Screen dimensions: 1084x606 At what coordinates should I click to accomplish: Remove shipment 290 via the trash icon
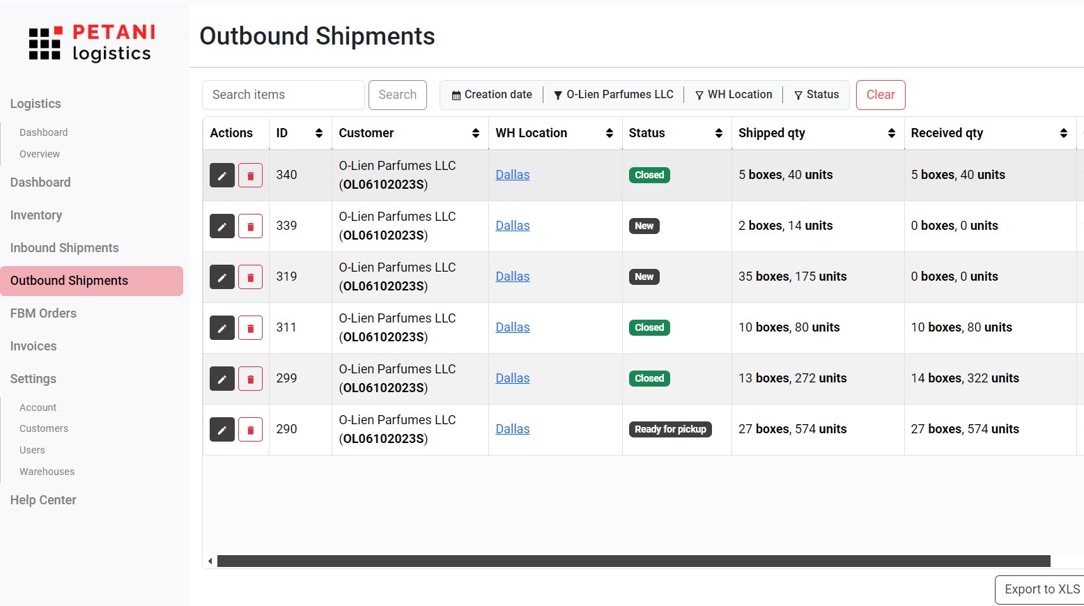point(250,430)
